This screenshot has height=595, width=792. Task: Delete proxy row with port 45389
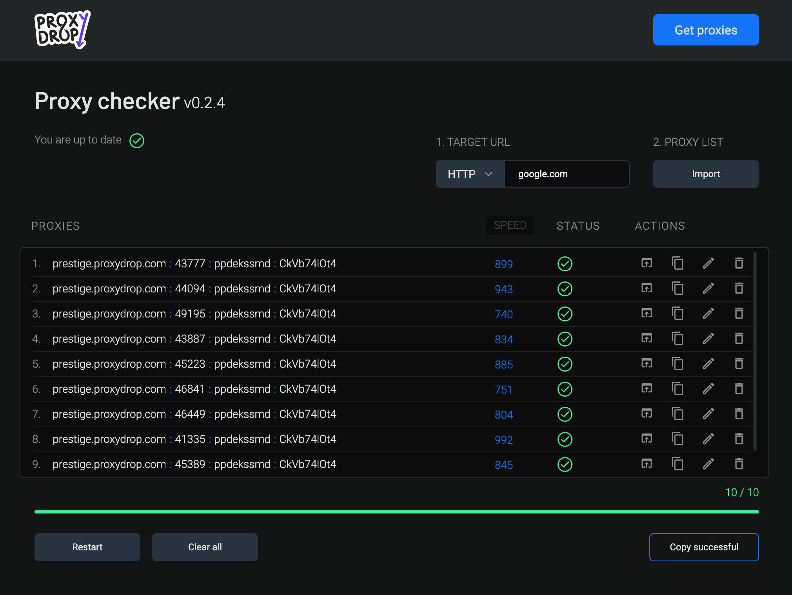click(739, 464)
